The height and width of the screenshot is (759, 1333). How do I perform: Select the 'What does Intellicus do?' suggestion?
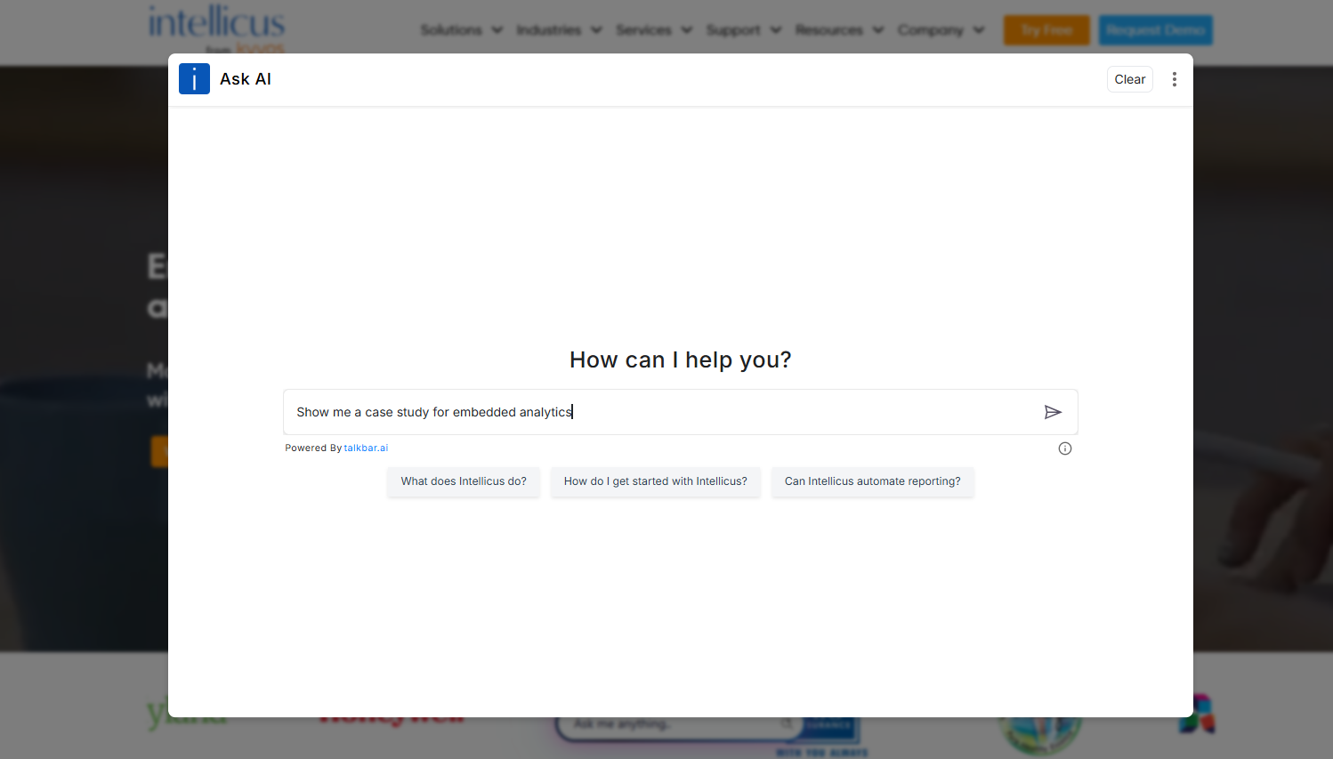463,481
